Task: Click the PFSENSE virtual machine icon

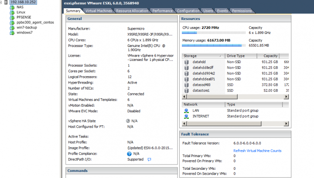Action: (12, 17)
